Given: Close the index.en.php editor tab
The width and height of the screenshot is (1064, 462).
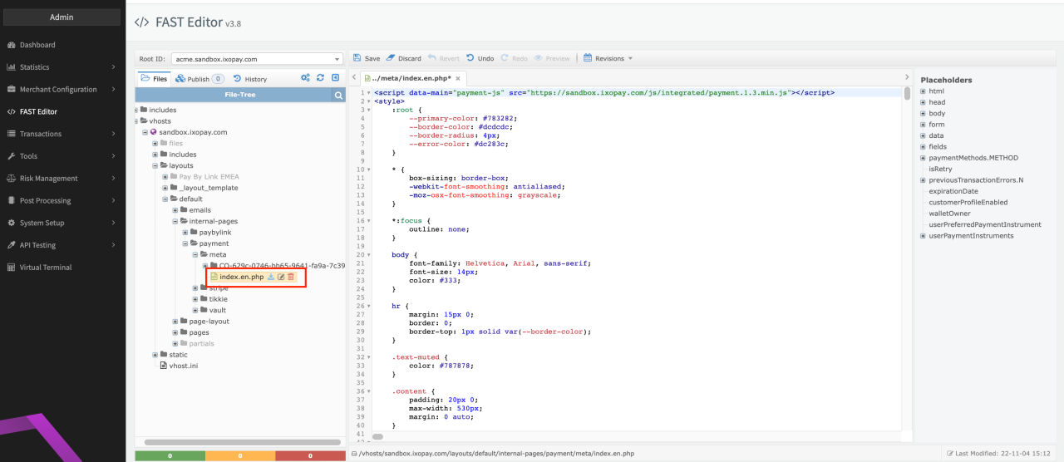Looking at the screenshot, I should point(457,78).
